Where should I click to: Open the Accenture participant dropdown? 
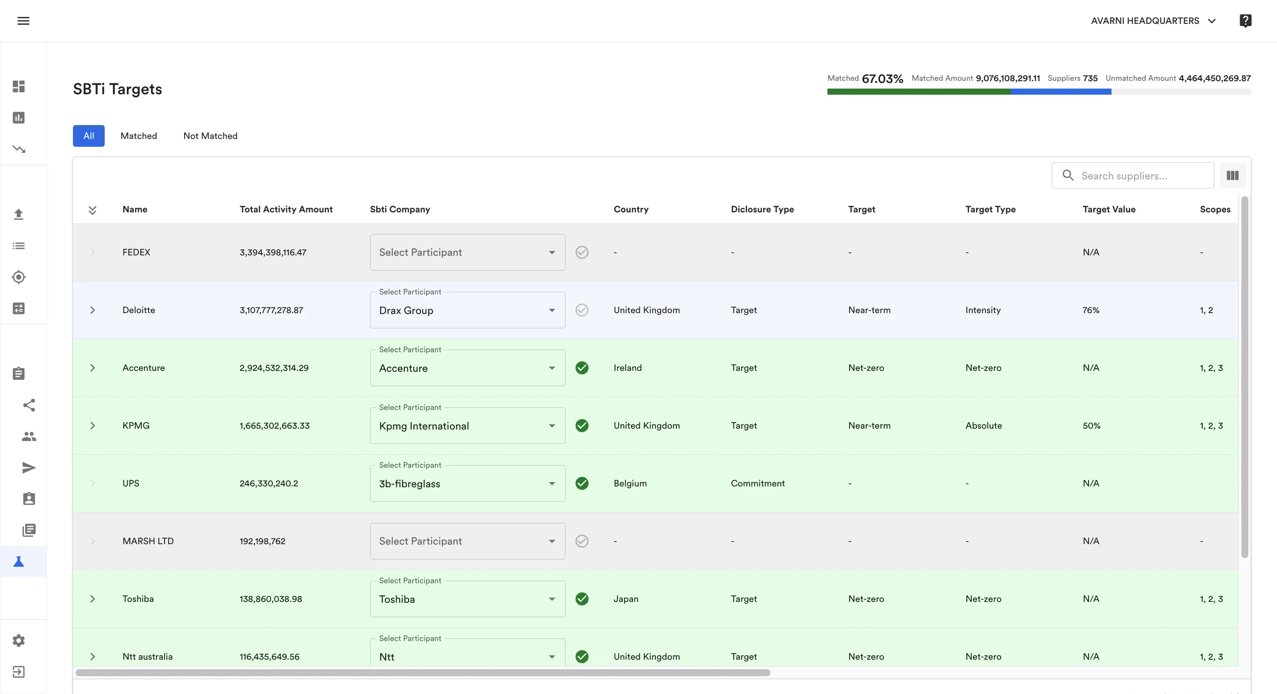pyautogui.click(x=467, y=368)
